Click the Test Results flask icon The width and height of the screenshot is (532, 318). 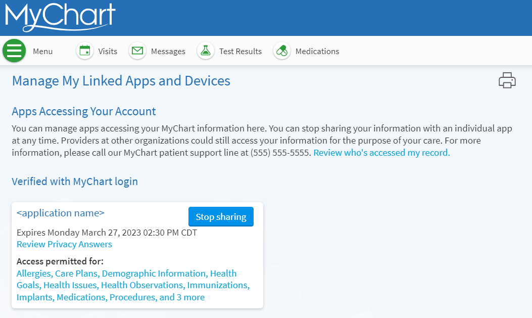(x=206, y=51)
